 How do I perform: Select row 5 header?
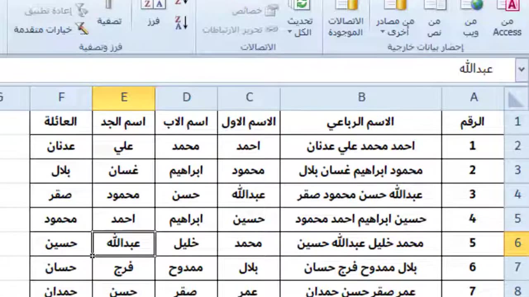coord(517,219)
